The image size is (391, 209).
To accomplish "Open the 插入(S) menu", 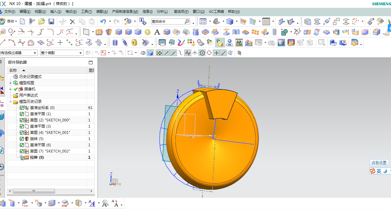I will pyautogui.click(x=56, y=11).
